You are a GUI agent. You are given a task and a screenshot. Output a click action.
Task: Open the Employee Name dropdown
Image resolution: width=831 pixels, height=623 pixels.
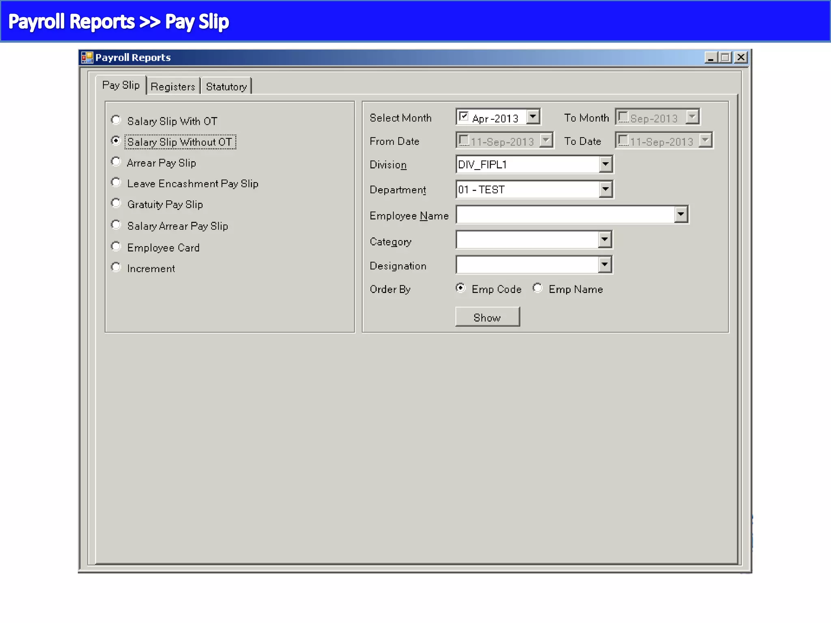[x=681, y=214]
